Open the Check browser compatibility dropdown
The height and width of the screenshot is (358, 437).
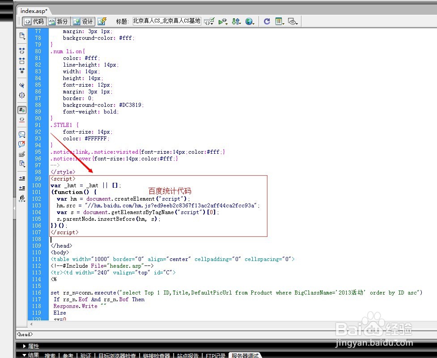click(223, 21)
